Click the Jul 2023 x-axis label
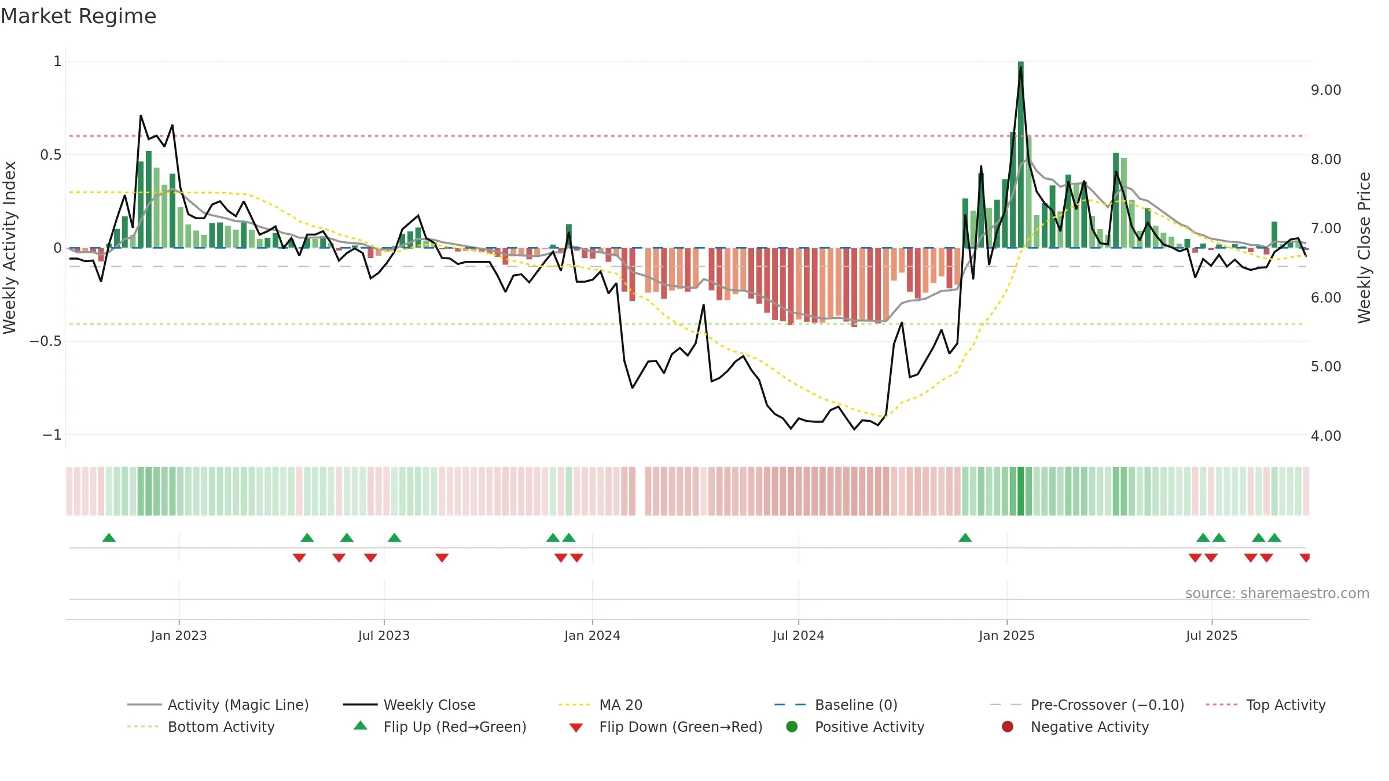Screen dimensions: 1389x781 pos(384,635)
